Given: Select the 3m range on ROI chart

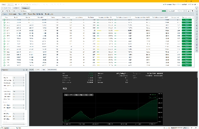Looking at the screenshot, I should point(76,95).
